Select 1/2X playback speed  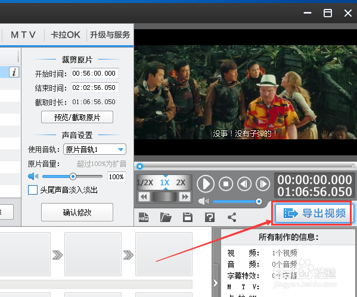[x=145, y=182]
